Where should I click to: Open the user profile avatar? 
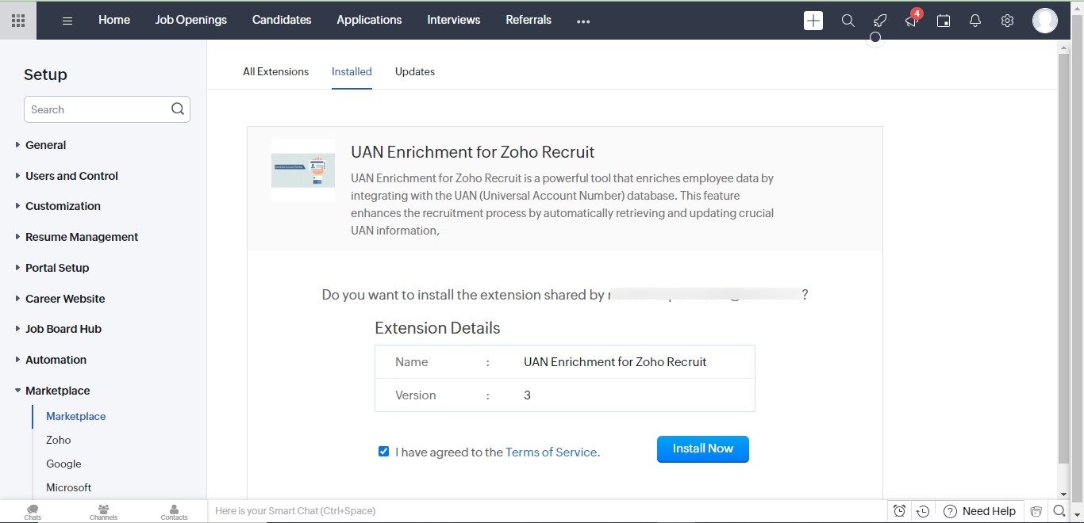(1044, 21)
